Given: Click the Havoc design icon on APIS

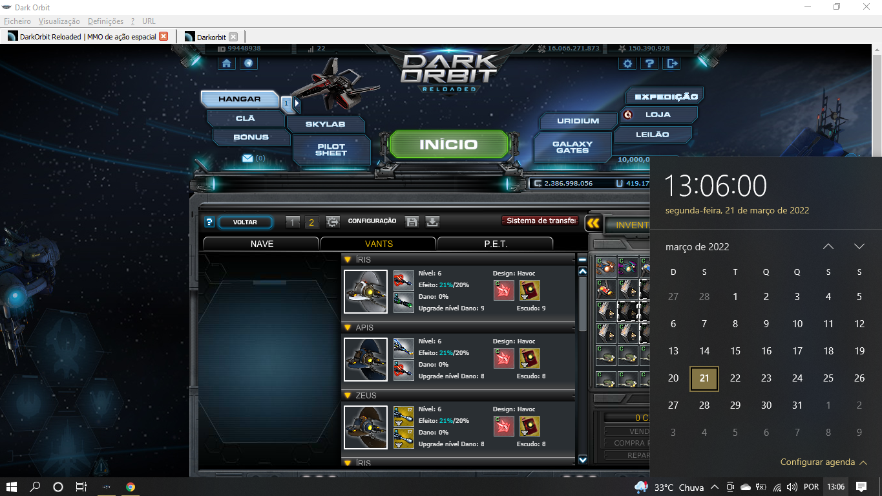Looking at the screenshot, I should coord(504,358).
